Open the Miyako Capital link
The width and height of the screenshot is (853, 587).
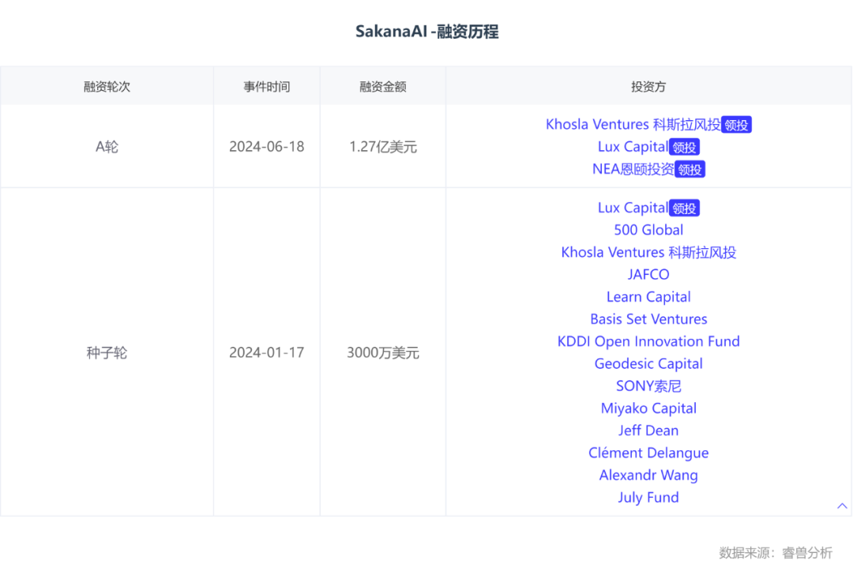tap(648, 408)
